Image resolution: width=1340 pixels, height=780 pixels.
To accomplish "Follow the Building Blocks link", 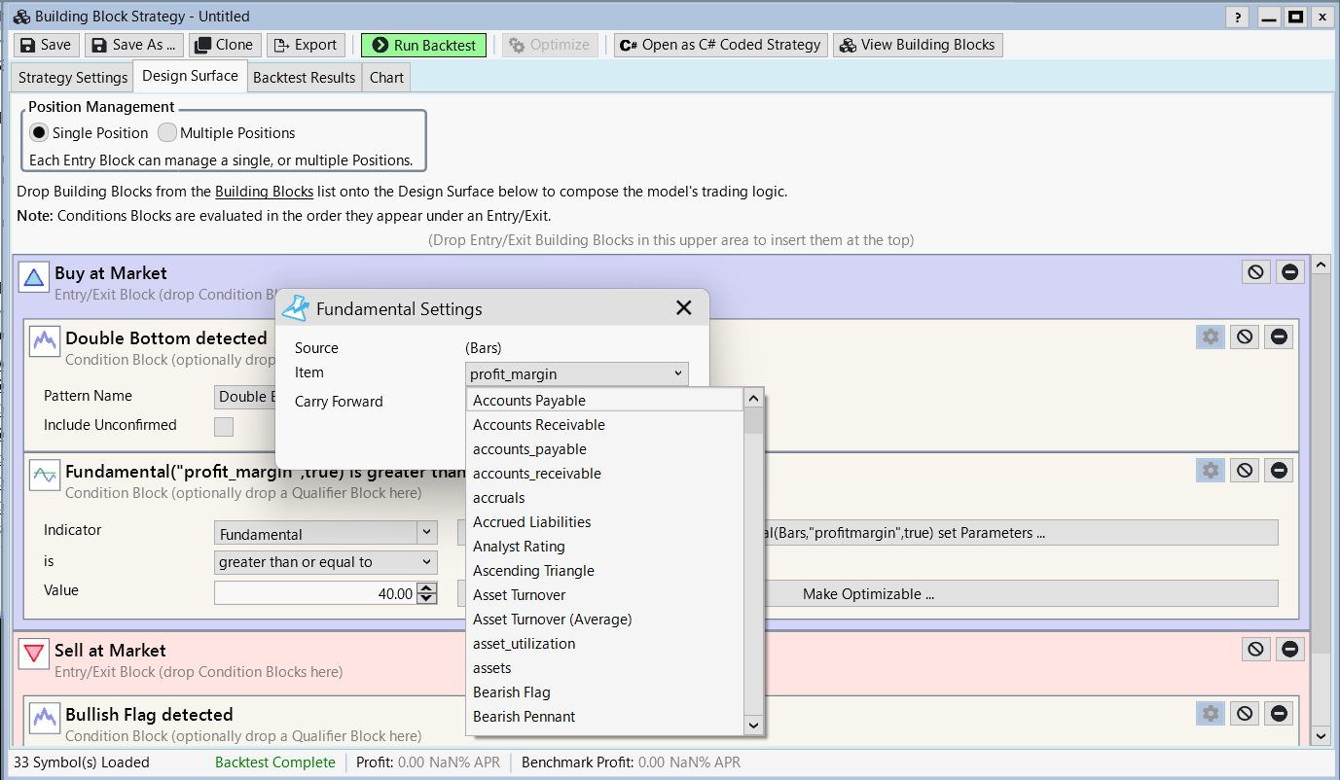I will coord(264,192).
